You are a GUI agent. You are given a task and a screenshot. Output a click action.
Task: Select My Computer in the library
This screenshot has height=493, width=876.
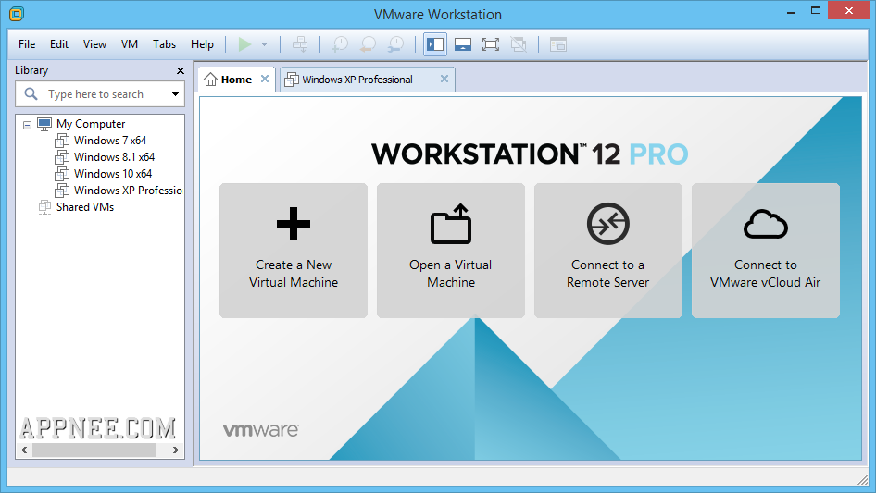(91, 124)
